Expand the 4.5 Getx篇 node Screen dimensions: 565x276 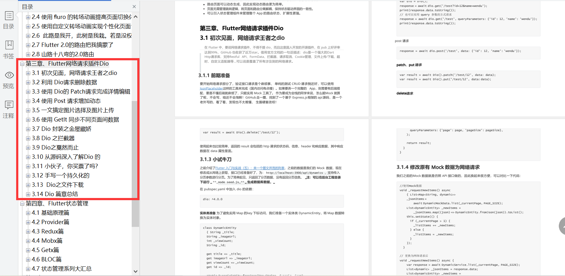pyautogui.click(x=28, y=251)
